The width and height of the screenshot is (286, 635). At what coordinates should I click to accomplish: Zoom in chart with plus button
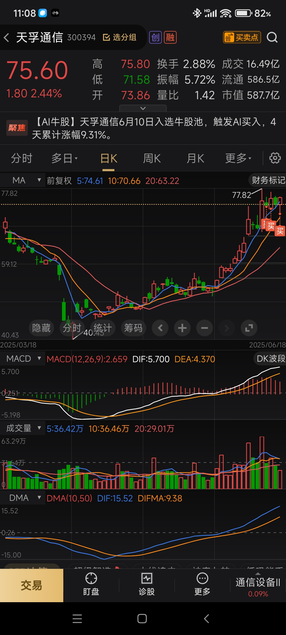(182, 328)
